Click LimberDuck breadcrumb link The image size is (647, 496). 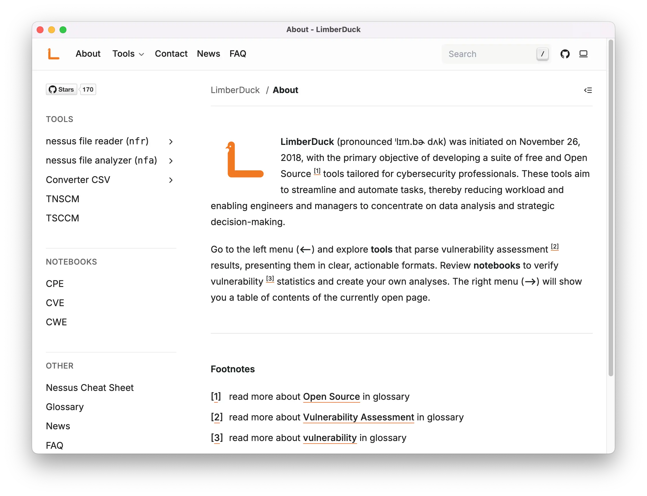235,90
